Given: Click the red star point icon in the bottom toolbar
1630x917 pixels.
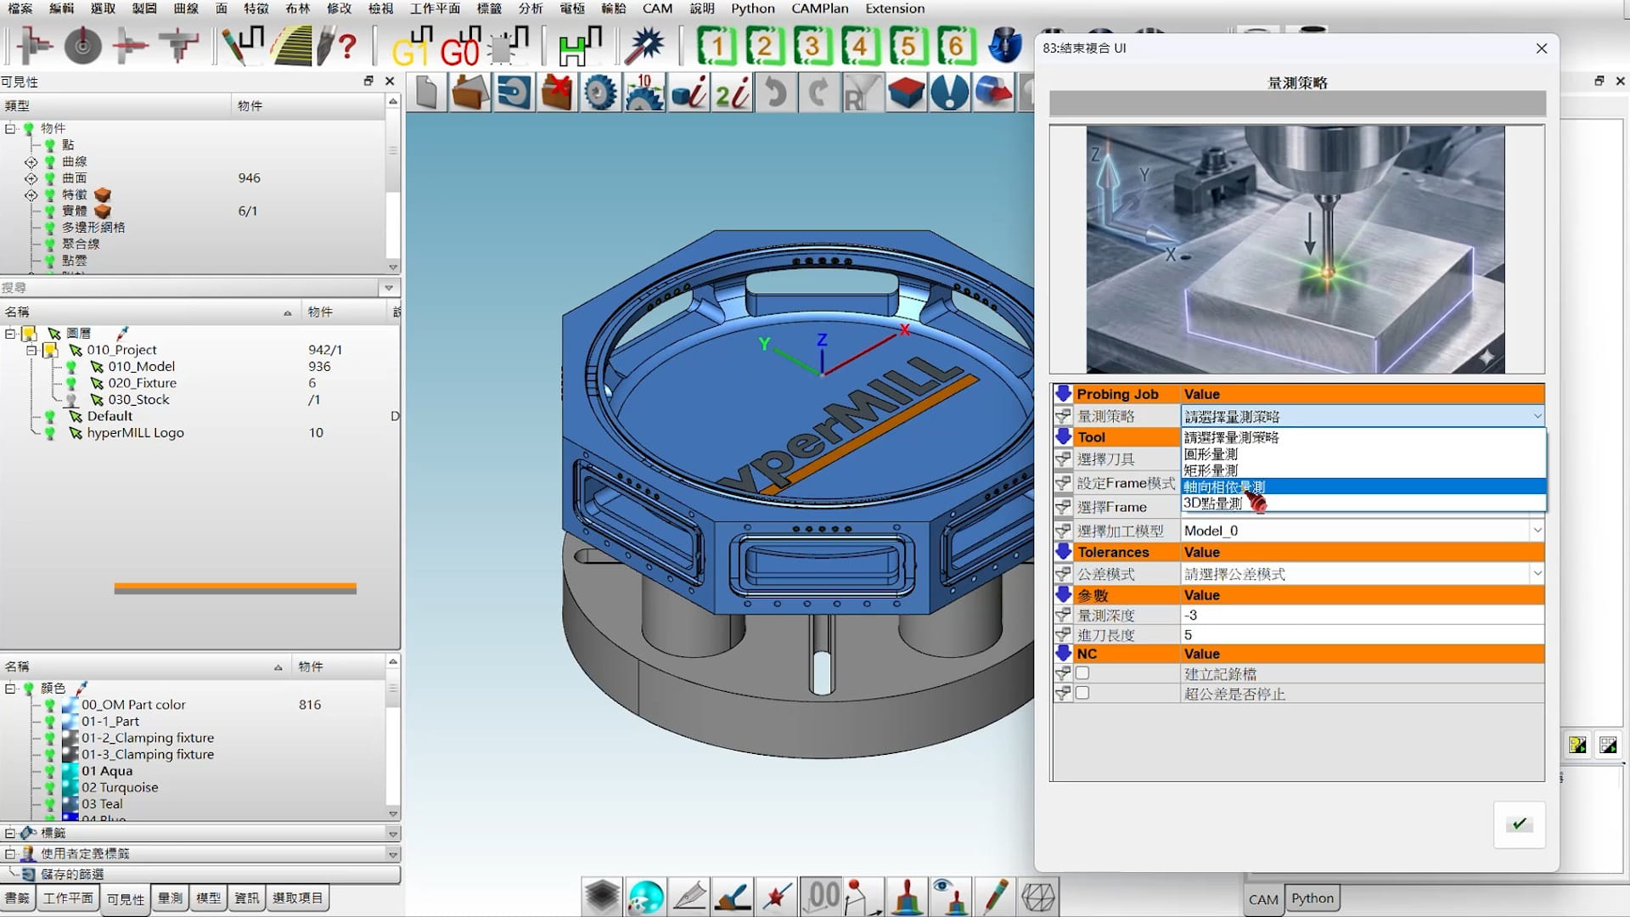Looking at the screenshot, I should point(777,897).
